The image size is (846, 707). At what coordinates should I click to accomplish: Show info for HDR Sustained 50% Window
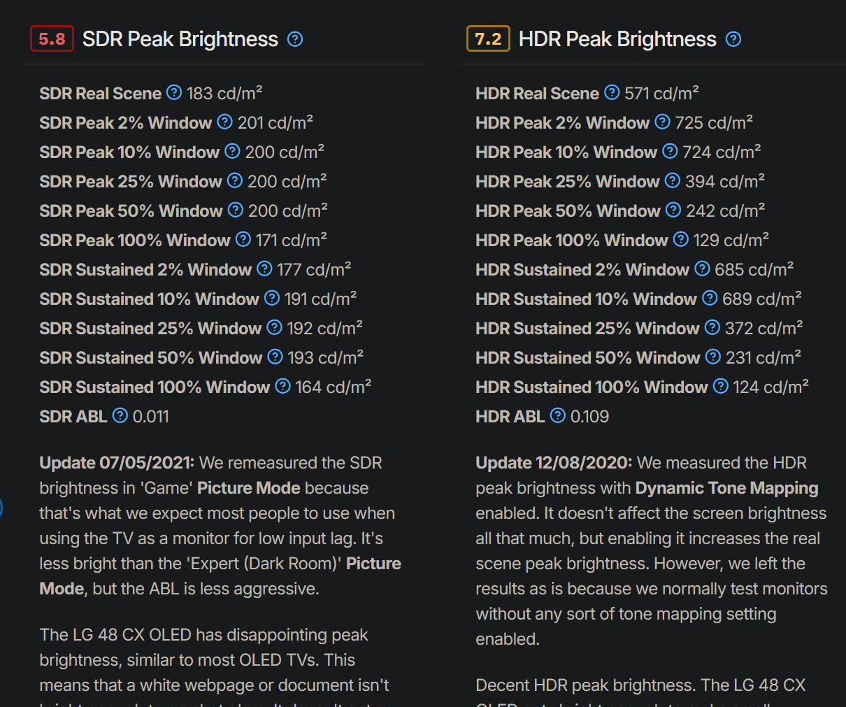coord(712,357)
